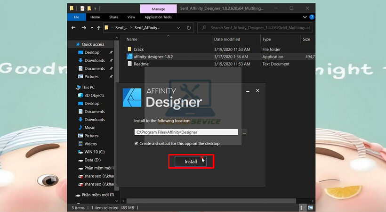Open the Data (D:) drive
386x212 pixels.
(92, 160)
